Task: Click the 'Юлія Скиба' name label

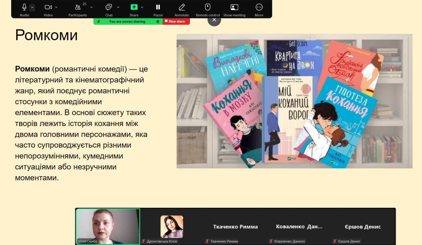Action: [x=87, y=241]
